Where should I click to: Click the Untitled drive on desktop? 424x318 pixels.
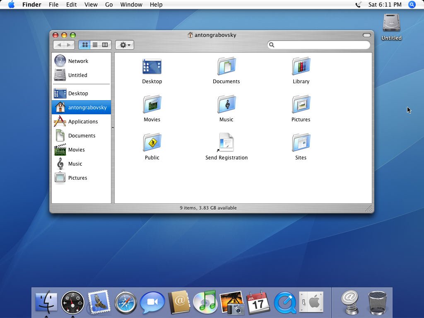point(391,24)
